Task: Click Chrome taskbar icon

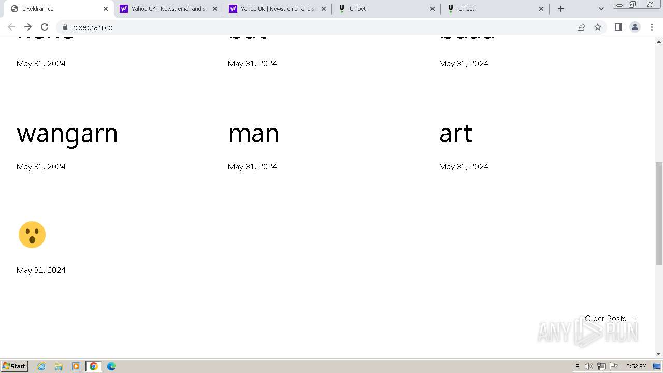Action: [94, 366]
